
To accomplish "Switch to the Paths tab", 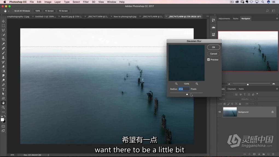I will click(241, 89).
